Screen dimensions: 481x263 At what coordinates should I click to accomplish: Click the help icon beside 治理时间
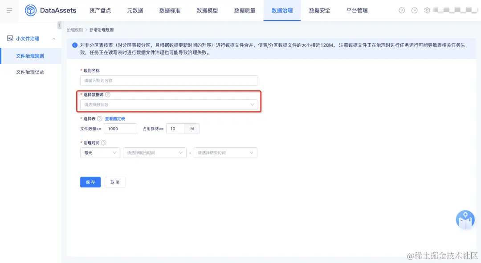(104, 142)
